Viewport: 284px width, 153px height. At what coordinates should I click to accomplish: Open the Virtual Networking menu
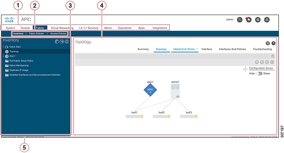click(62, 28)
